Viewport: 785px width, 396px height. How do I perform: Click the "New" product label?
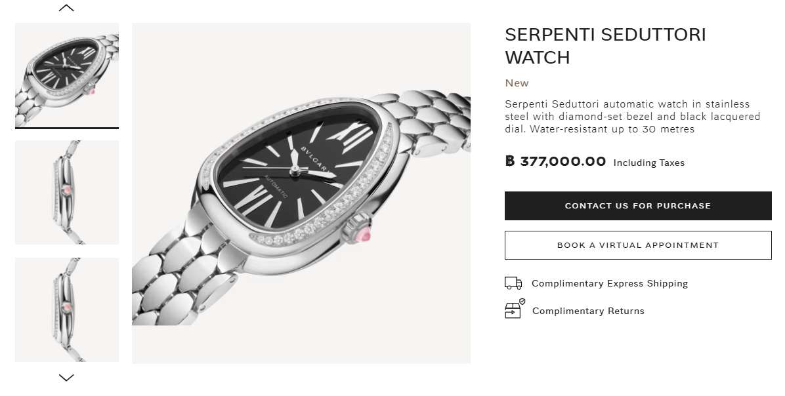tap(517, 83)
